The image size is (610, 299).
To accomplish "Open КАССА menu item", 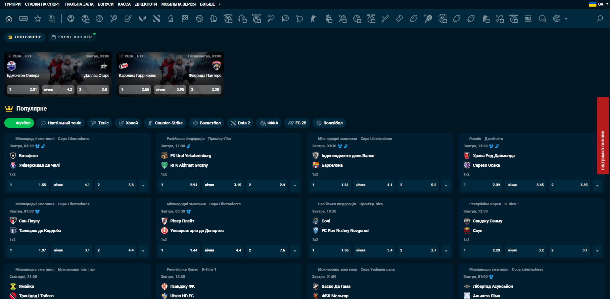I will coord(124,4).
